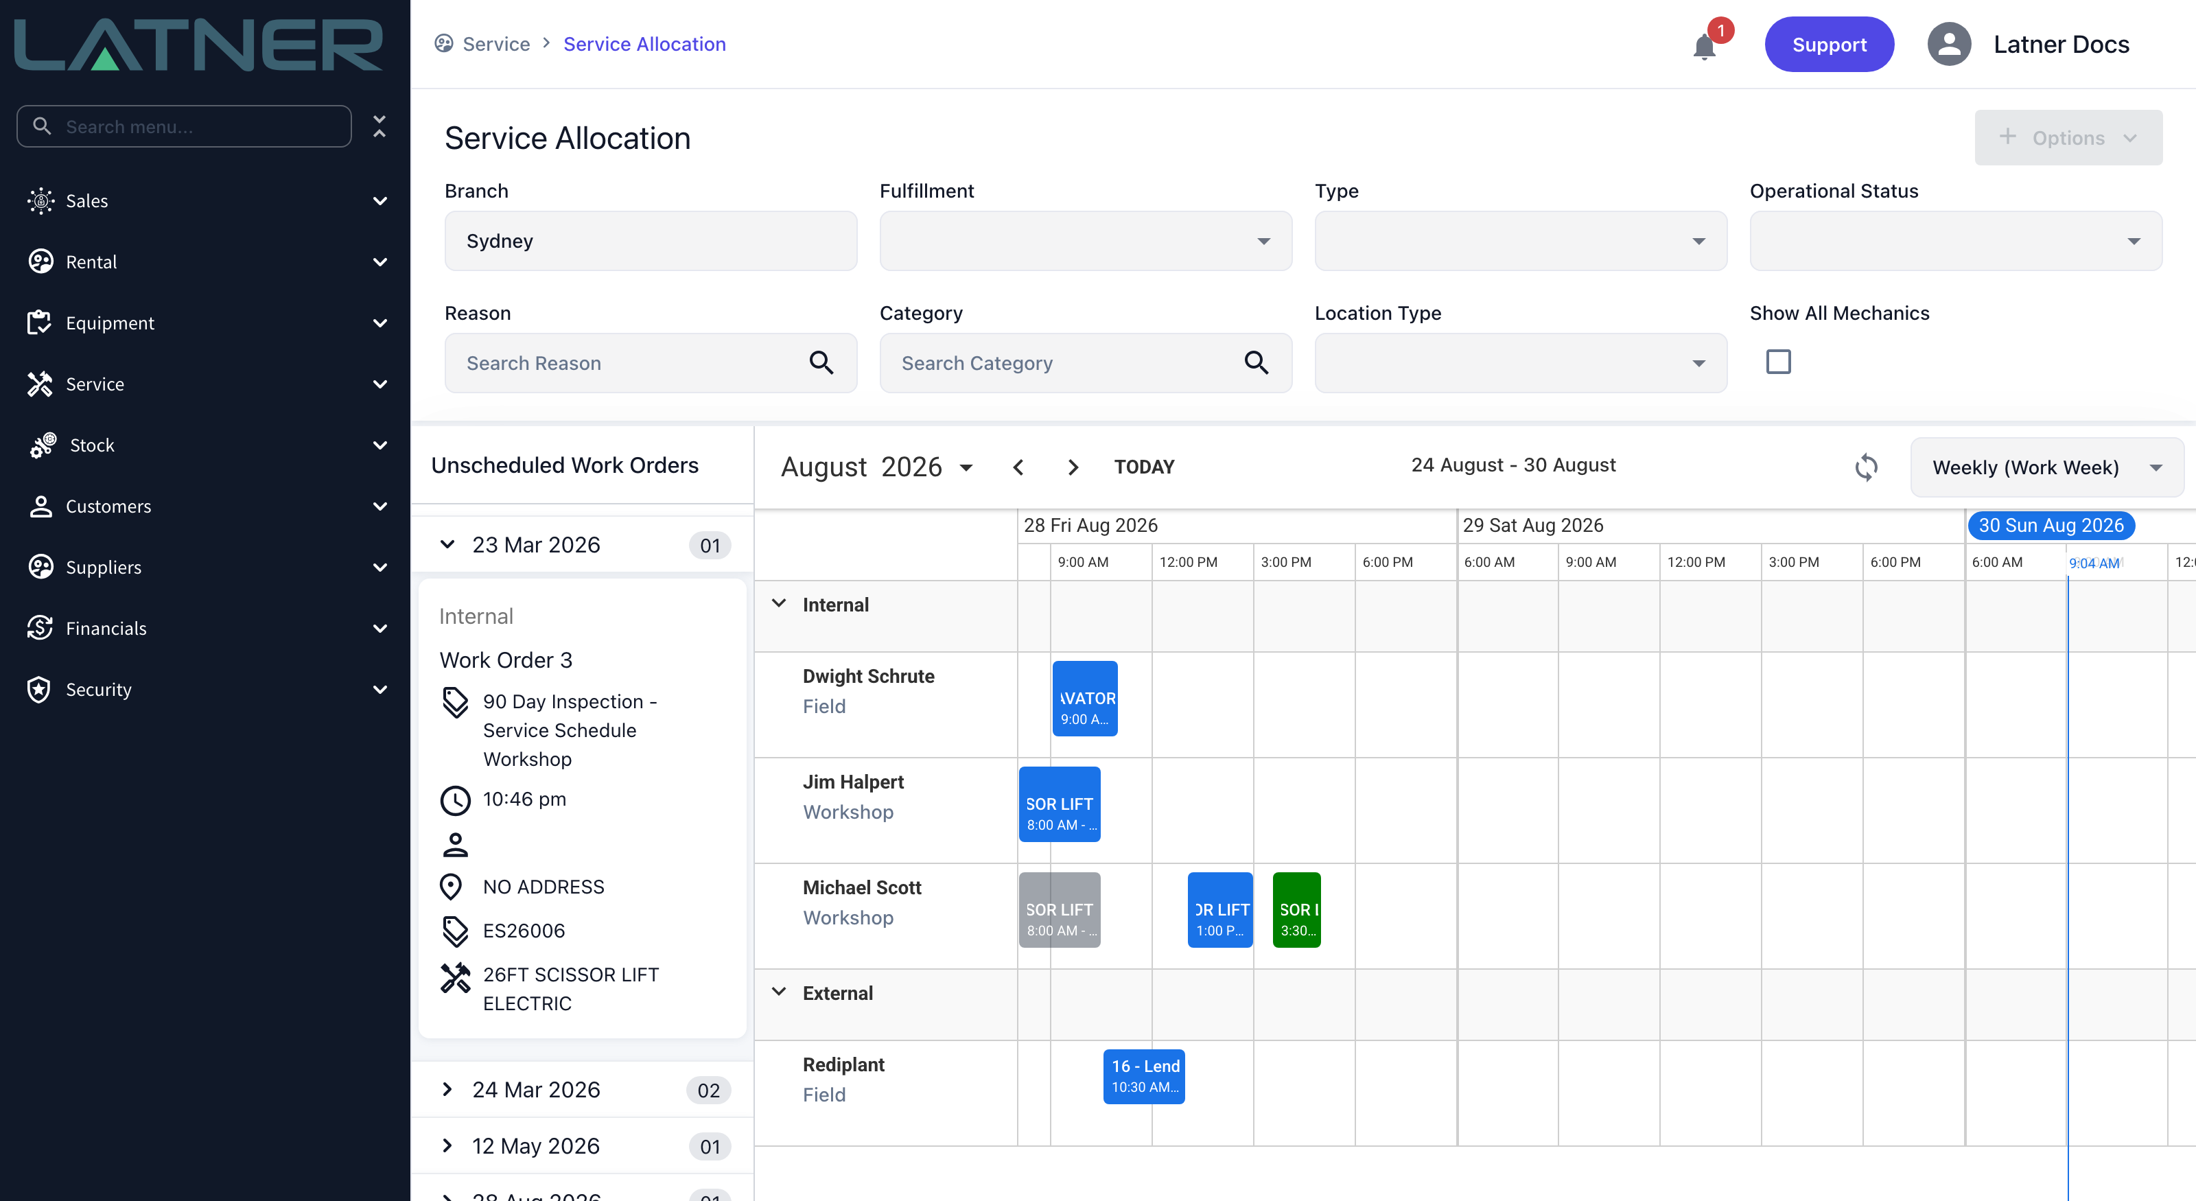2196x1201 pixels.
Task: Click the location pin icon beside NO ADDRESS
Action: click(451, 887)
